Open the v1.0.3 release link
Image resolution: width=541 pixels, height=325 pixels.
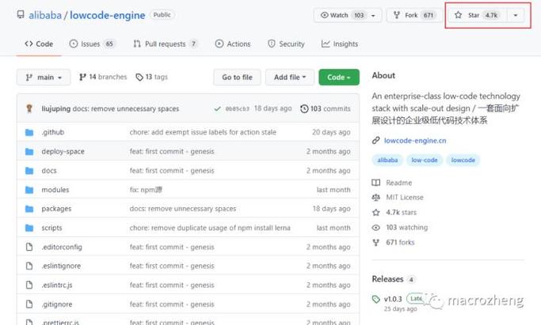[x=393, y=299]
